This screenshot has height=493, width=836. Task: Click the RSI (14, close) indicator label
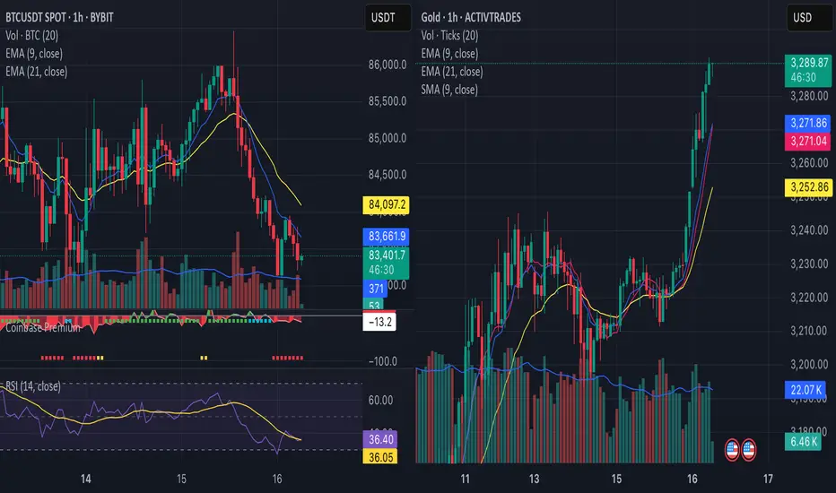pos(33,386)
